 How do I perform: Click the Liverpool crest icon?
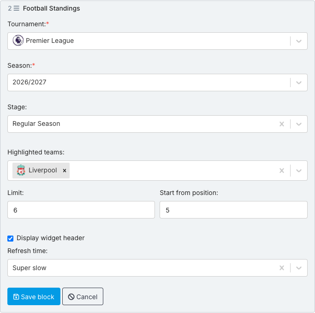[21, 170]
